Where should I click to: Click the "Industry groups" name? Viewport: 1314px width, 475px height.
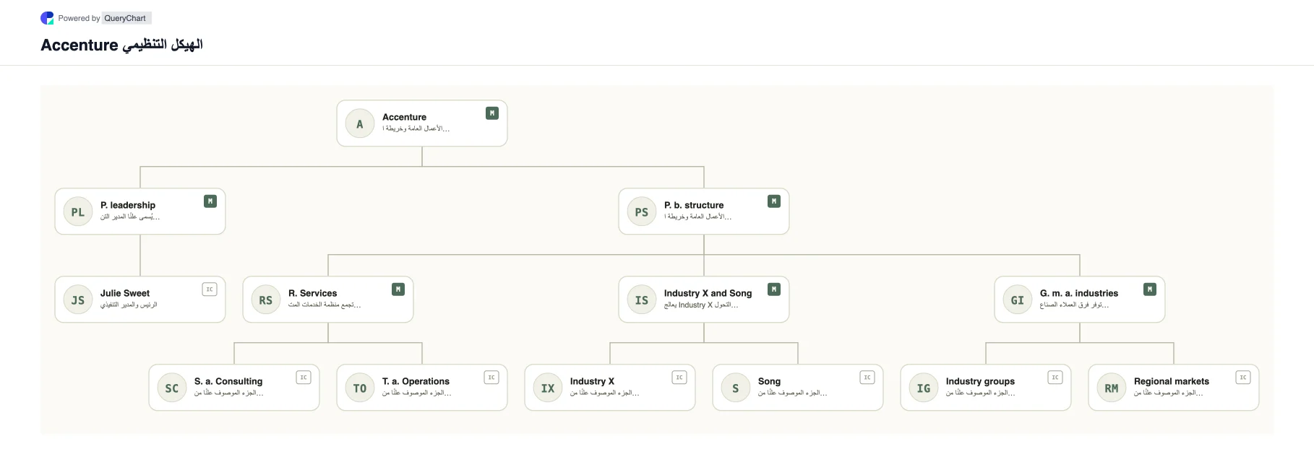(x=980, y=381)
